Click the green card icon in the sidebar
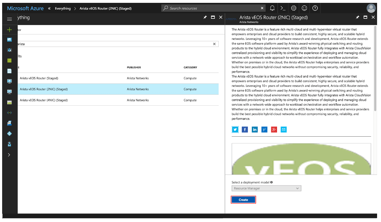The width and height of the screenshot is (381, 222). coord(10,102)
